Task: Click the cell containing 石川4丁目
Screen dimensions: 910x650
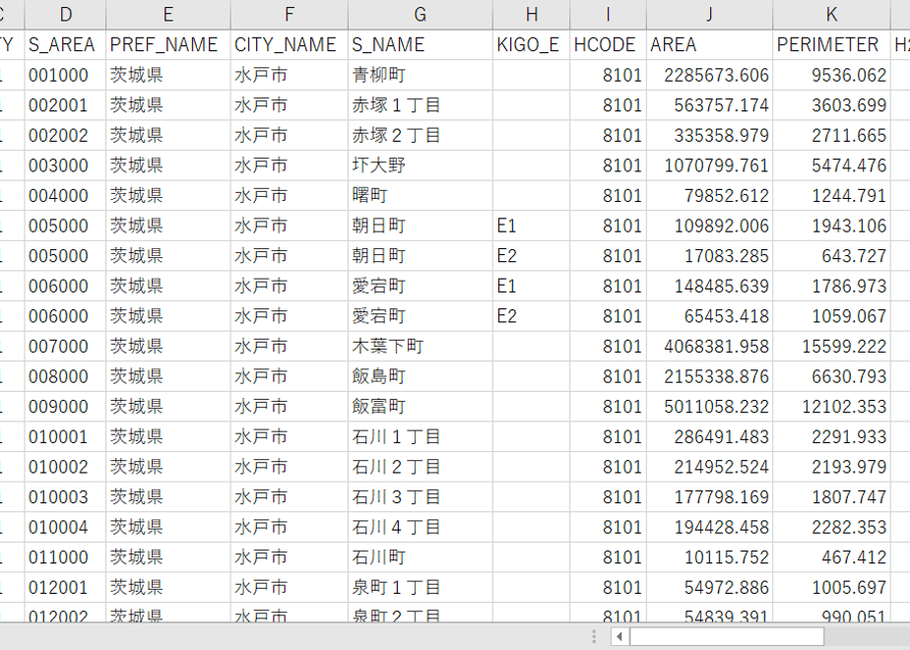Action: (x=421, y=528)
